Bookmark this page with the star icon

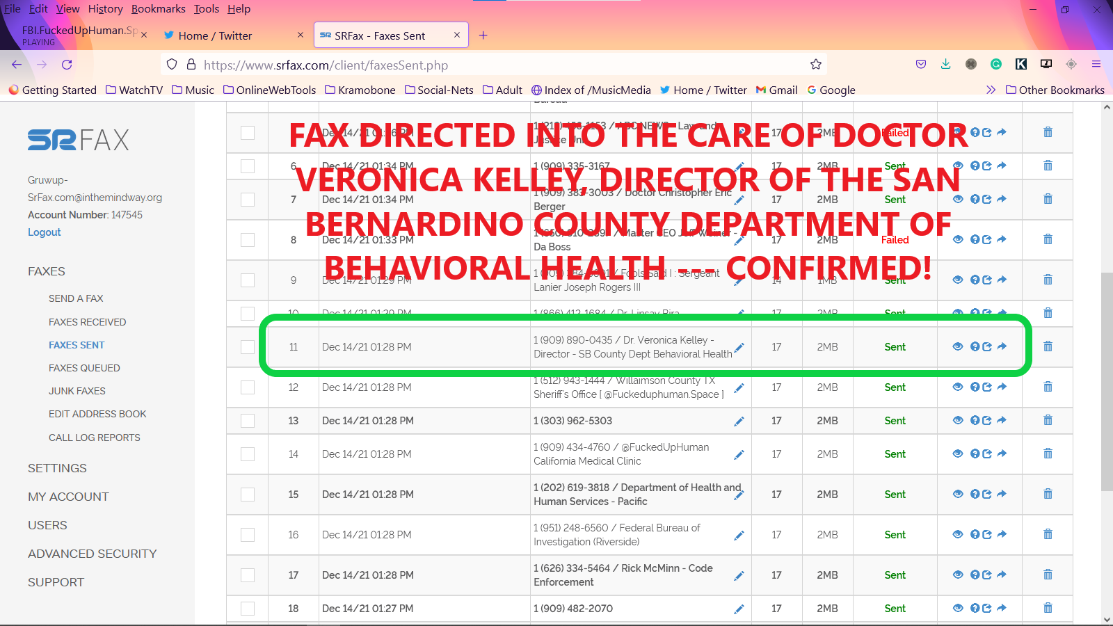click(x=816, y=65)
